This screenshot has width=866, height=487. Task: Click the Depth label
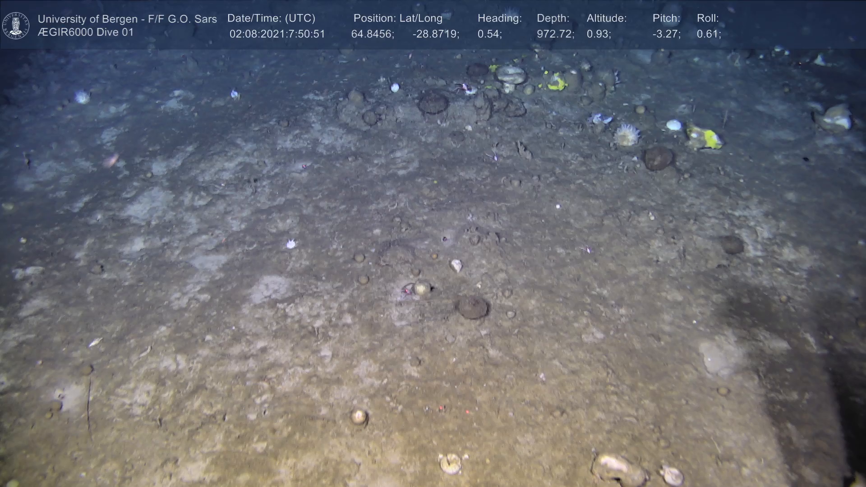553,18
